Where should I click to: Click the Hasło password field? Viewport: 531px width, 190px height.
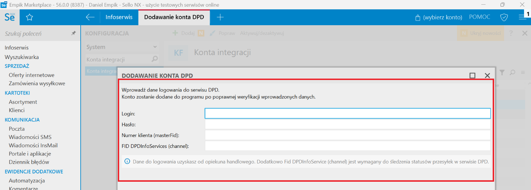coord(347,124)
